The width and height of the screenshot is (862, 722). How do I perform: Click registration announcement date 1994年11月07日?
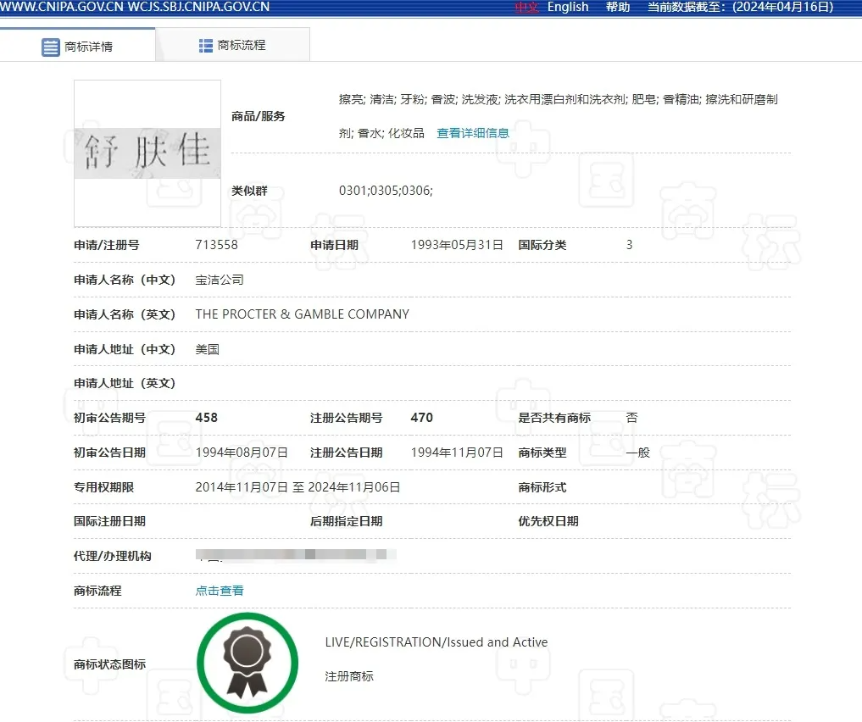tap(457, 453)
